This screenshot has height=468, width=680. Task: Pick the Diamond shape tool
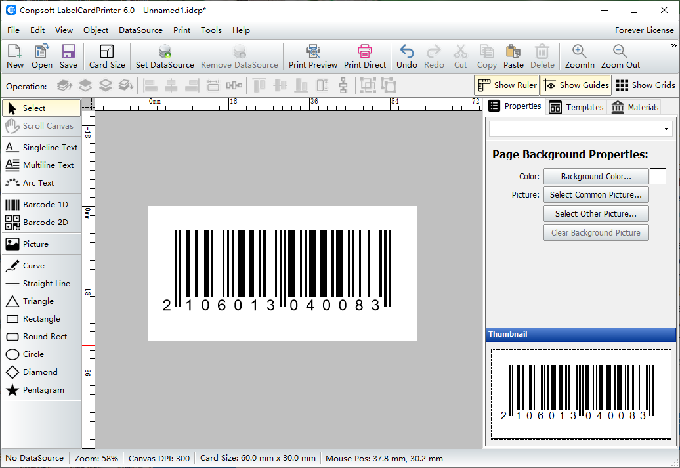pos(41,372)
